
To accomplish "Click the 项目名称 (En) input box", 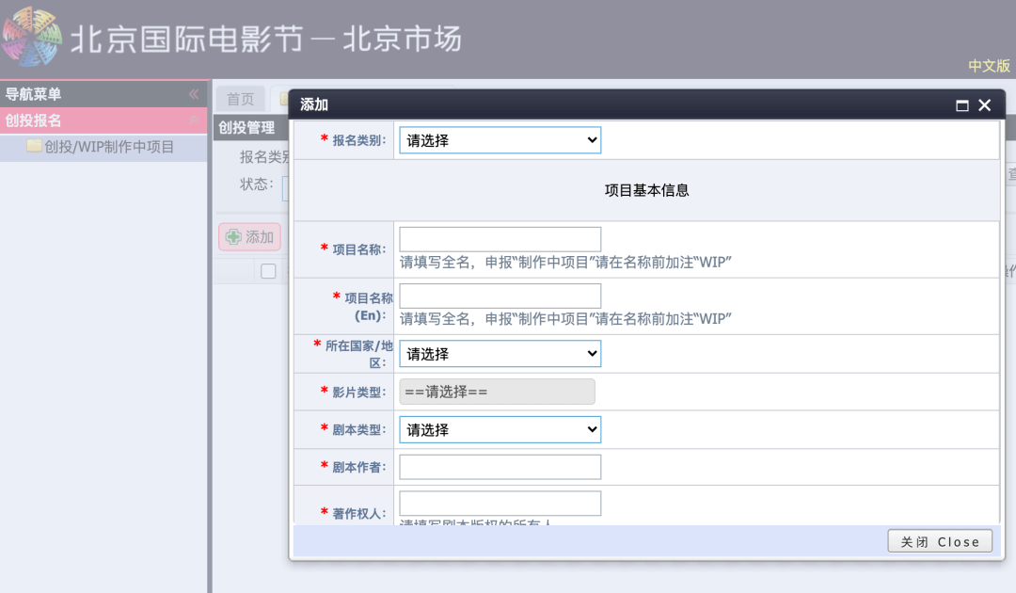I will click(500, 296).
